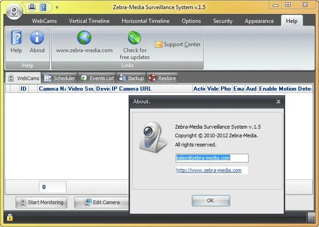Screen dimensions: 319x227
Task: Click the IP Camera URL column header
Action: point(151,89)
